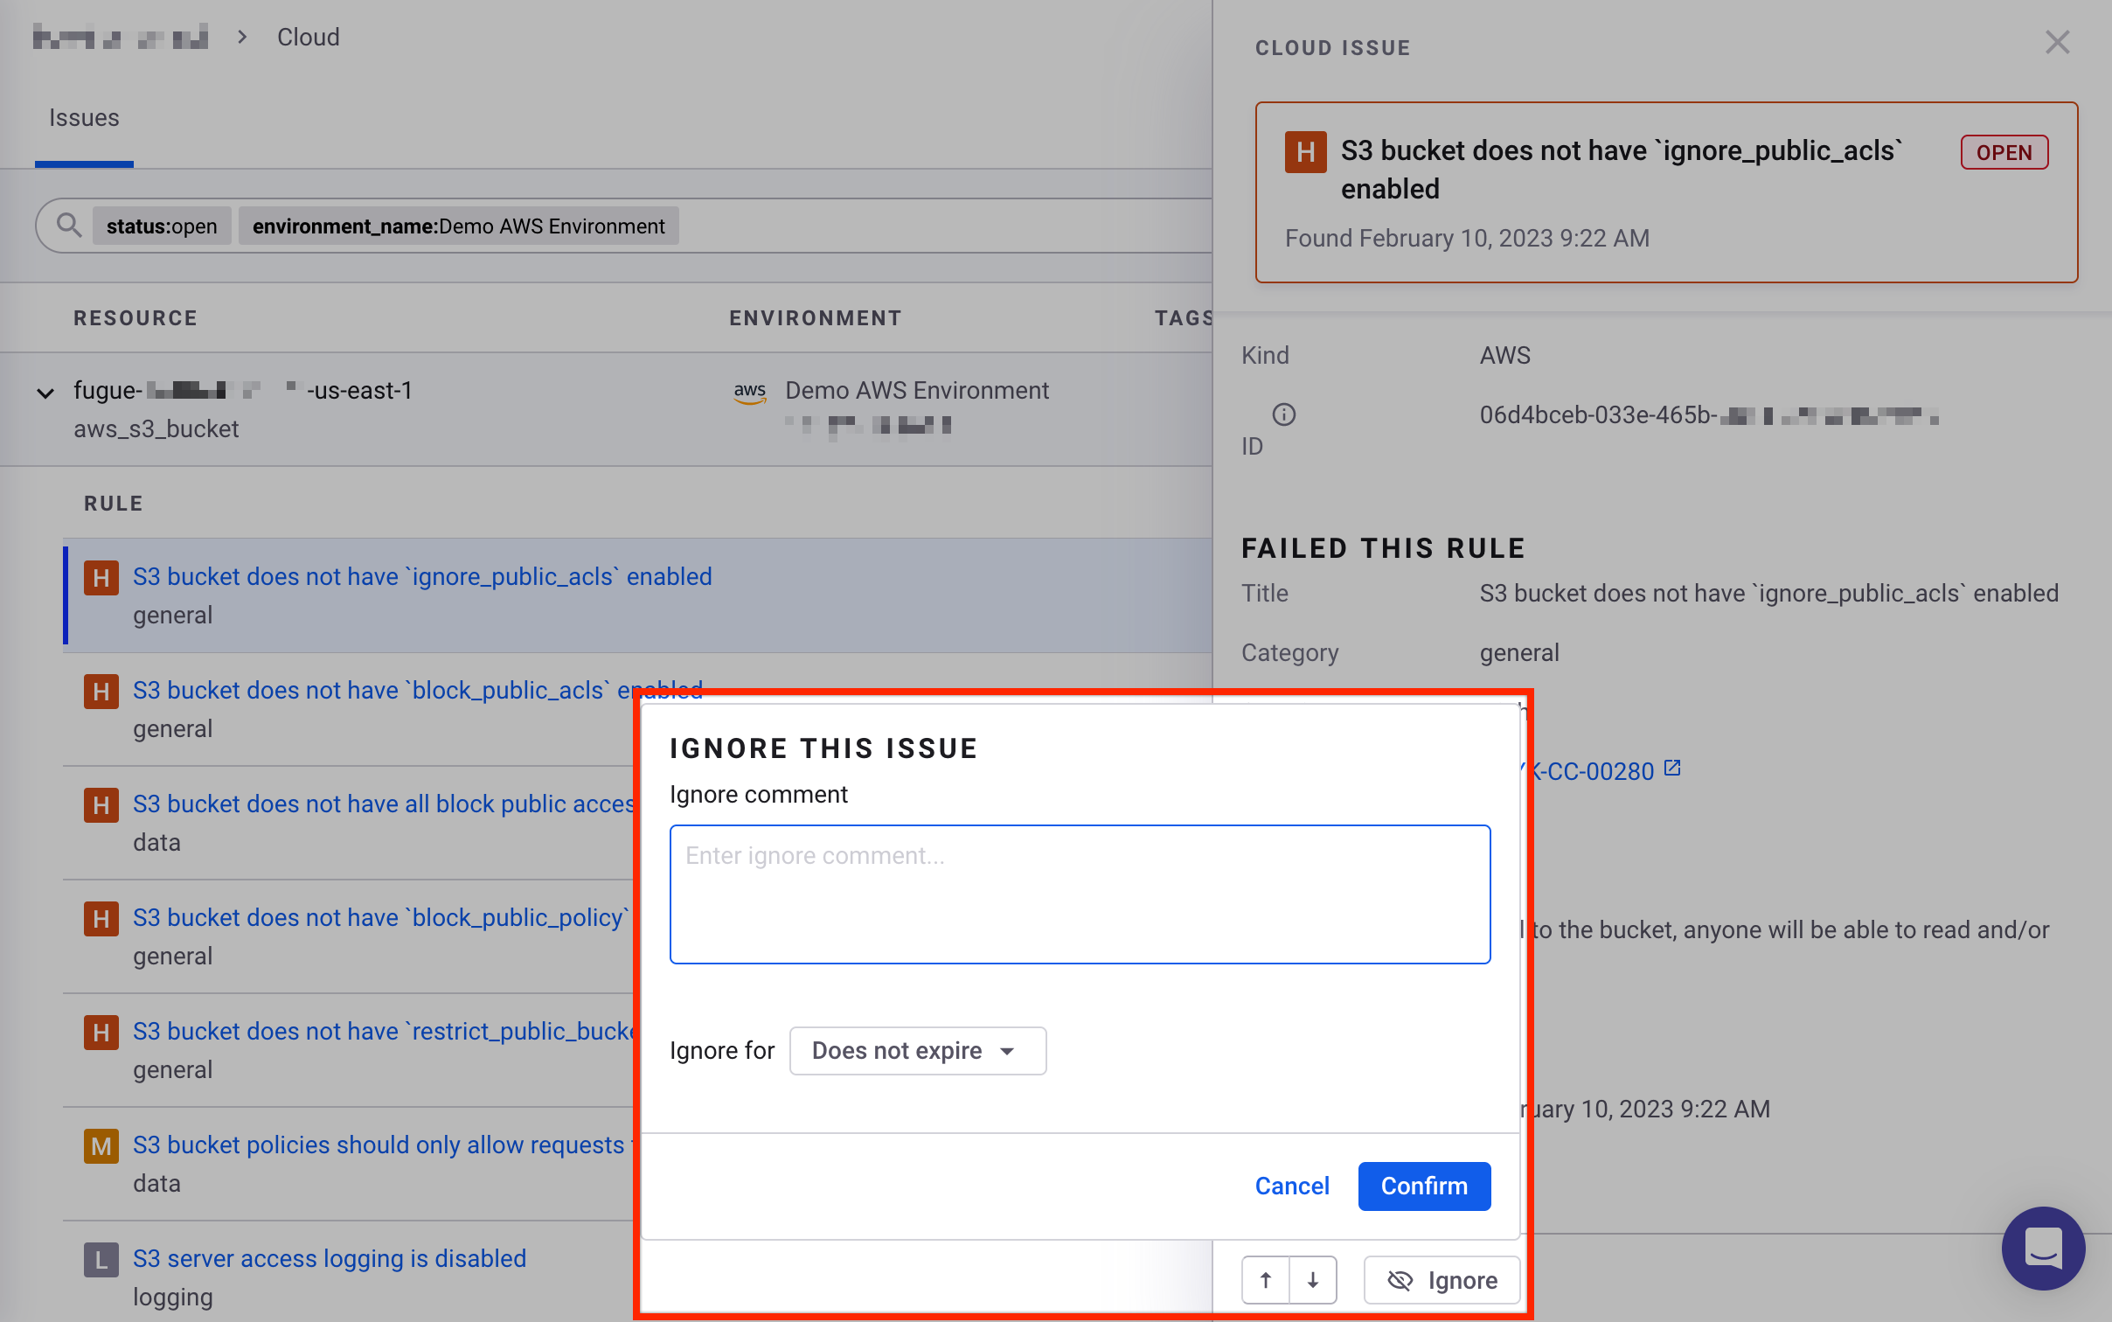Open the chat support bubble icon
This screenshot has width=2112, height=1322.
pos(2043,1249)
